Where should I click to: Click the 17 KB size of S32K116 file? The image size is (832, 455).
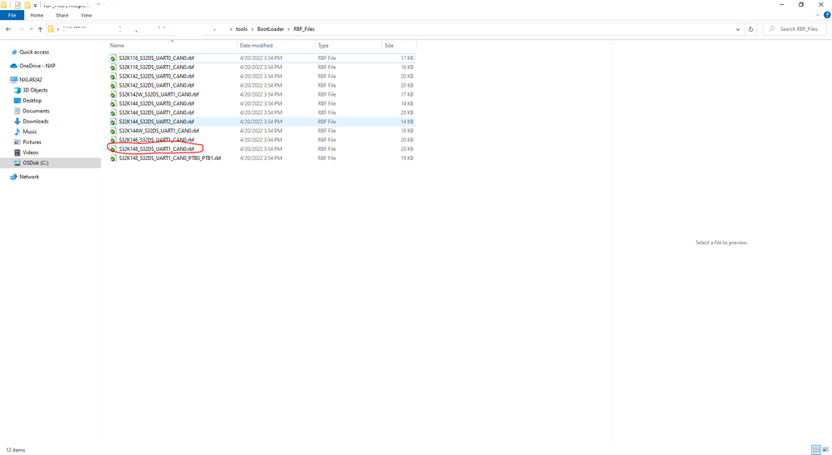click(407, 58)
